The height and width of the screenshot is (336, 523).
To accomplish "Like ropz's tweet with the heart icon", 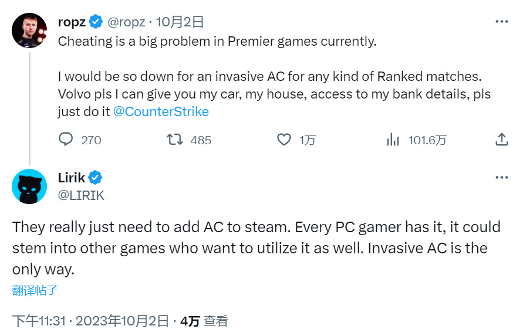I will pos(284,140).
